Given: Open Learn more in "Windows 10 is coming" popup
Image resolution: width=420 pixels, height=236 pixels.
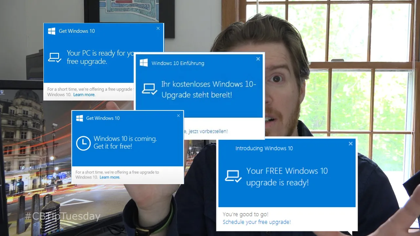Looking at the screenshot, I should click(x=110, y=177).
